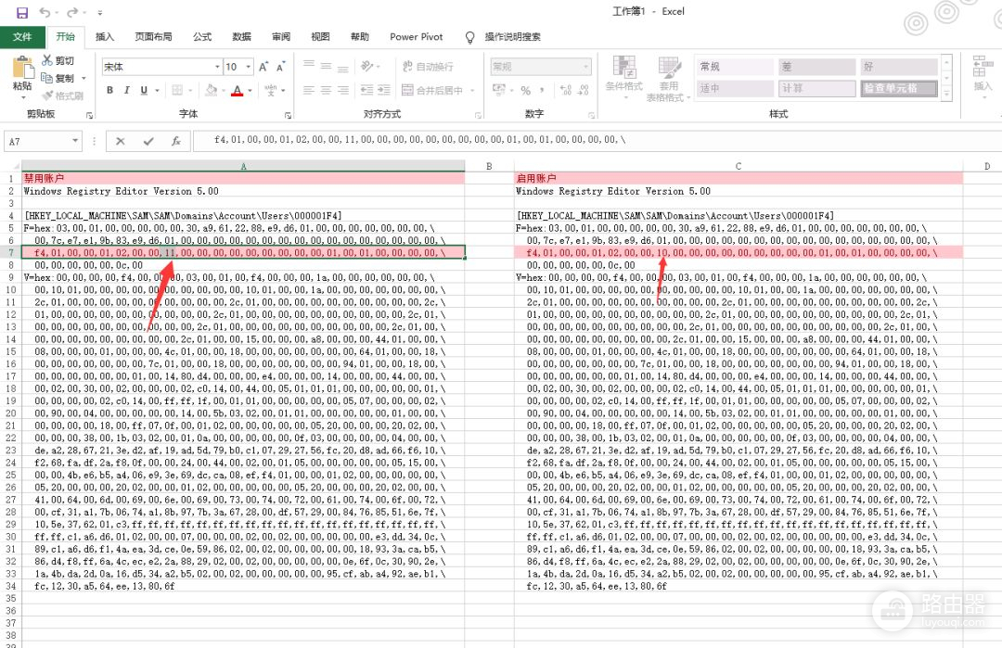Click the 粘贴 paste clipboard icon
This screenshot has width=1002, height=648.
(22, 68)
